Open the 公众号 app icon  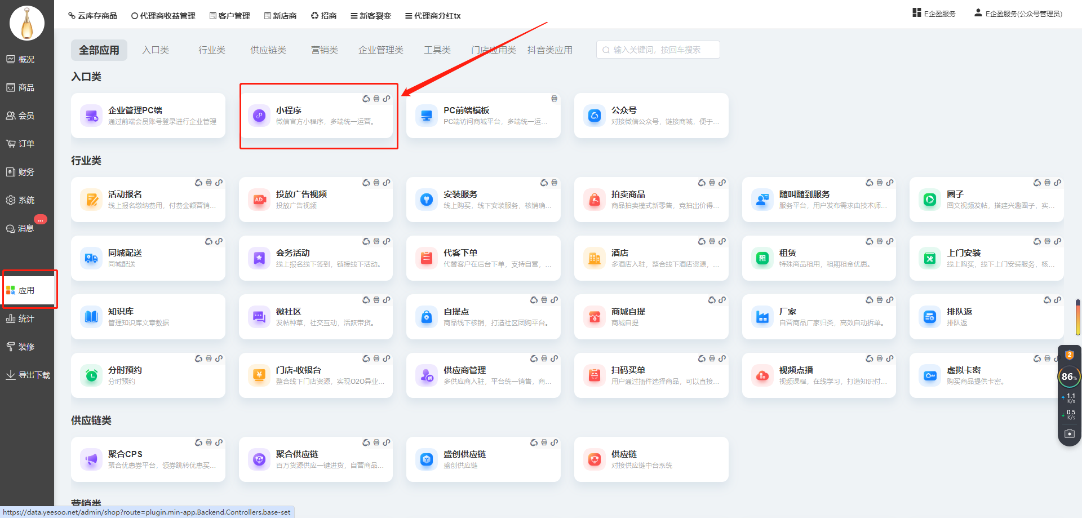tap(594, 116)
